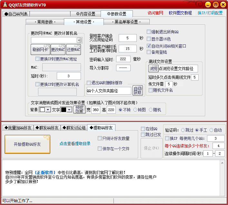Click the 预览效果 button
Image resolution: width=228 pixels, height=205 pixels.
click(x=79, y=109)
